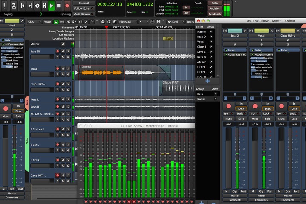
Task: Click the Follow Edits button
Action: click(x=84, y=8)
